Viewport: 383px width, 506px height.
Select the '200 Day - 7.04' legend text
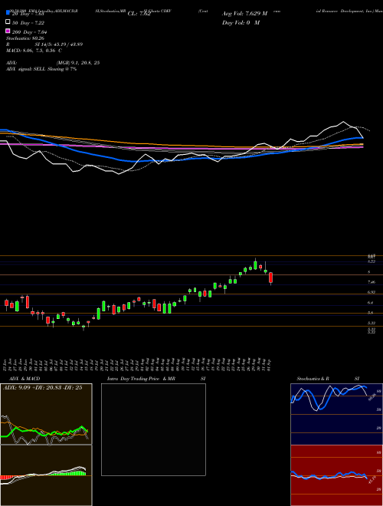coord(30,31)
